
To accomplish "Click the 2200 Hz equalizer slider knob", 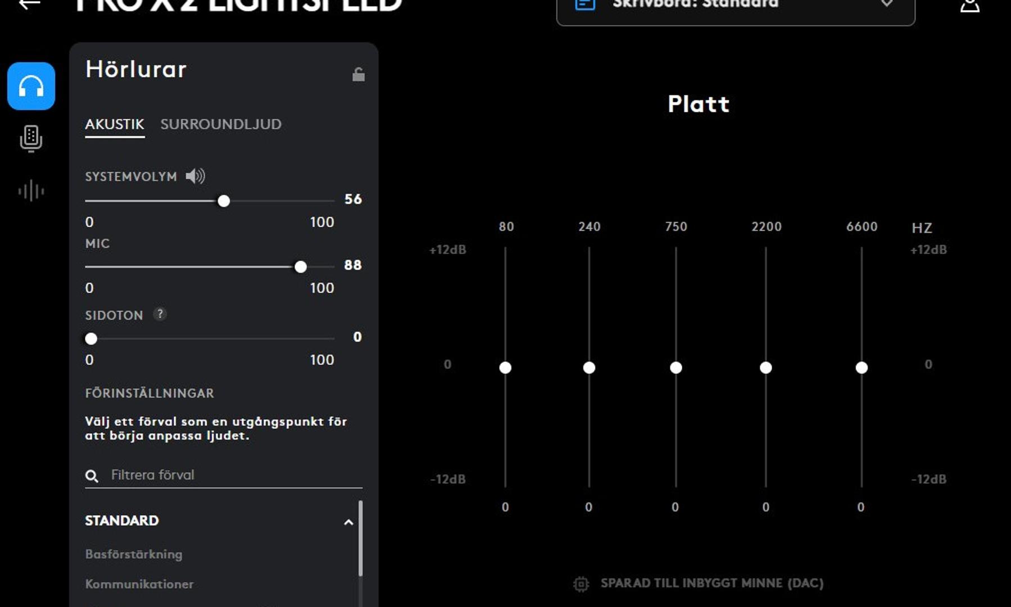I will 766,368.
